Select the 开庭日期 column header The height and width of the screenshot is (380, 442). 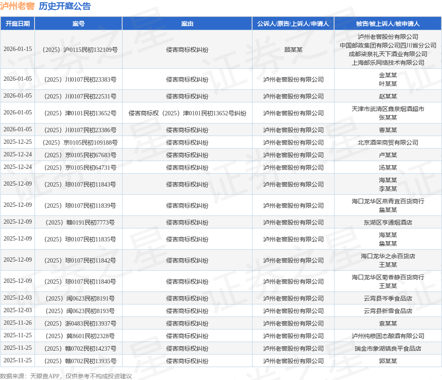(x=17, y=24)
